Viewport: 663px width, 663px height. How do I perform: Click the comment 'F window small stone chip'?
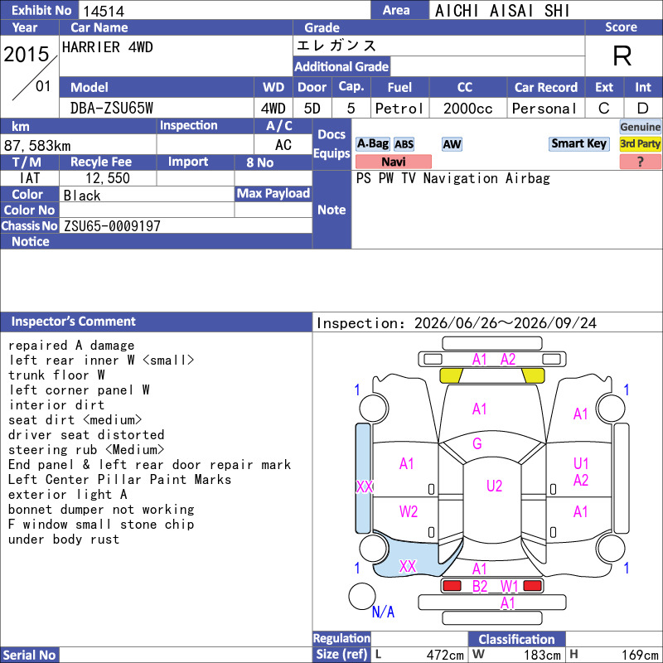point(101,525)
